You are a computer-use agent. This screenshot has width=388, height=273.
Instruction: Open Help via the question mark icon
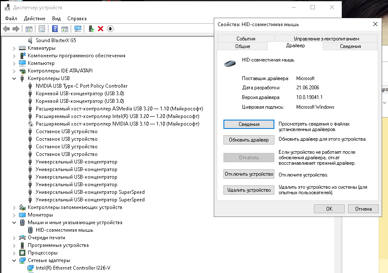[x=55, y=29]
